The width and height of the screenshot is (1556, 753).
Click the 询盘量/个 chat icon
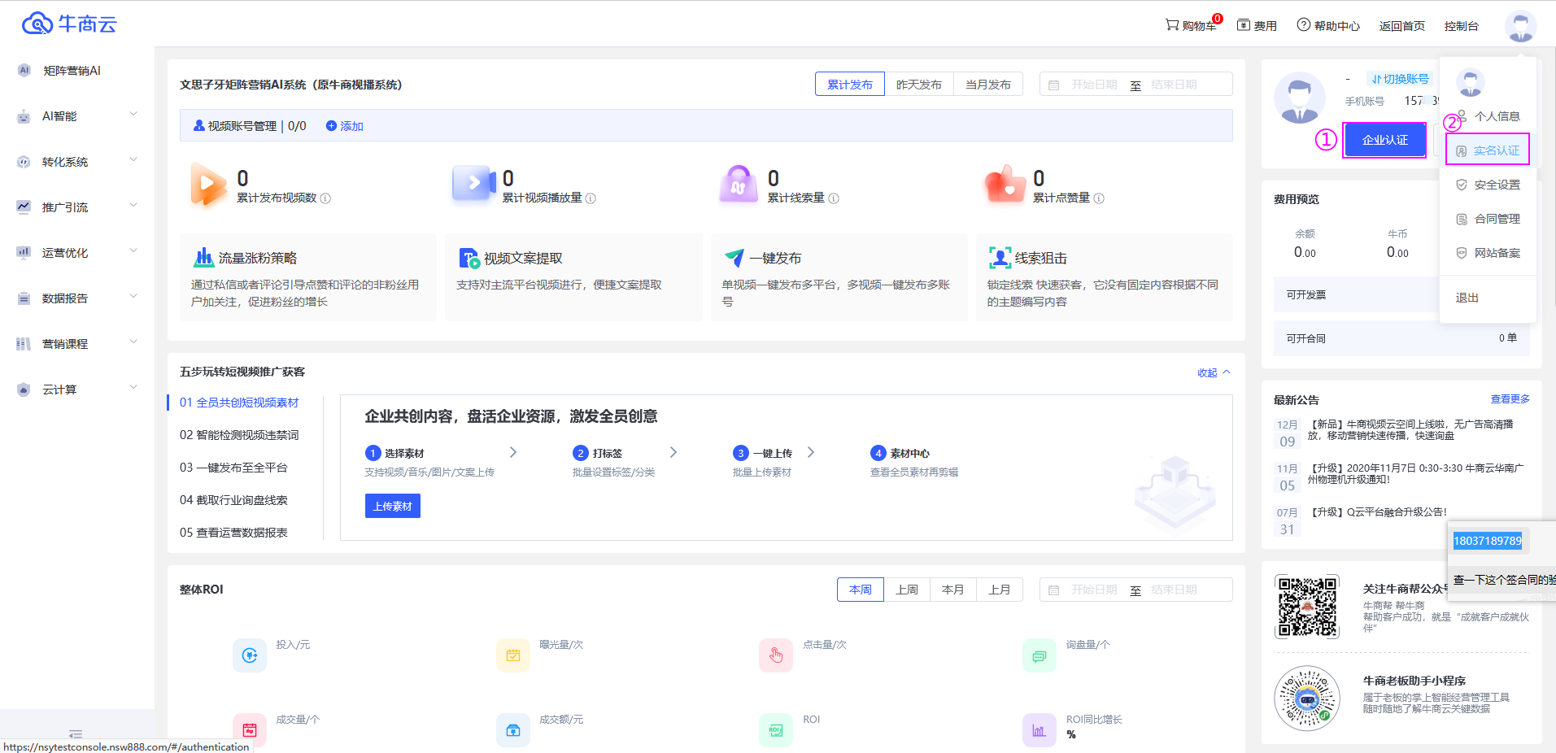(1040, 655)
